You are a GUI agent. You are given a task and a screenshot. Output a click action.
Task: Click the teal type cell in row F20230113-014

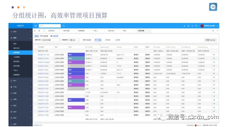[76, 58]
